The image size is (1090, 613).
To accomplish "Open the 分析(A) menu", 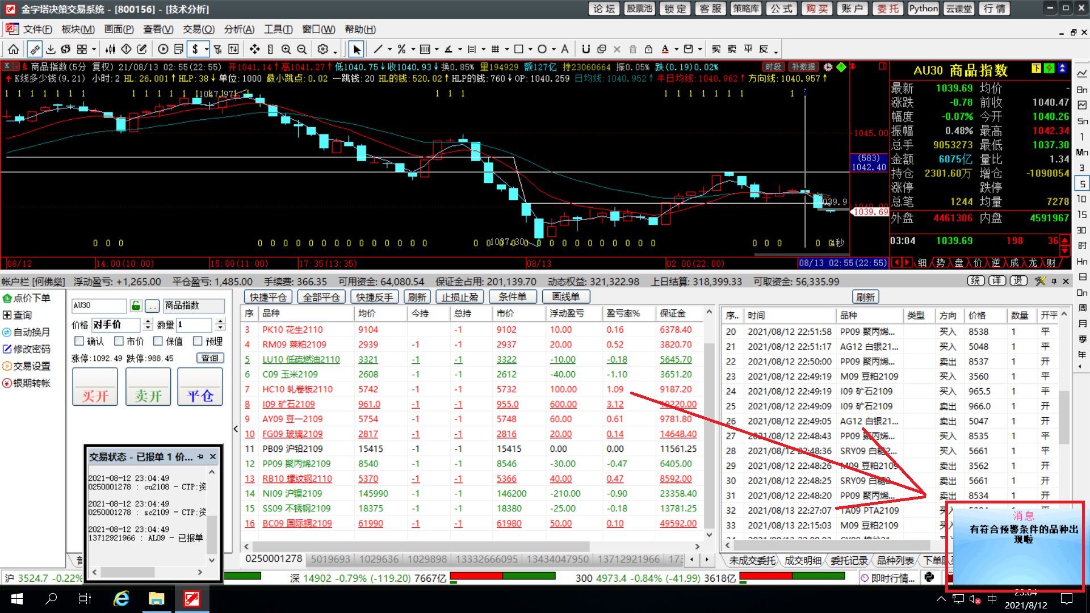I will pos(239,29).
